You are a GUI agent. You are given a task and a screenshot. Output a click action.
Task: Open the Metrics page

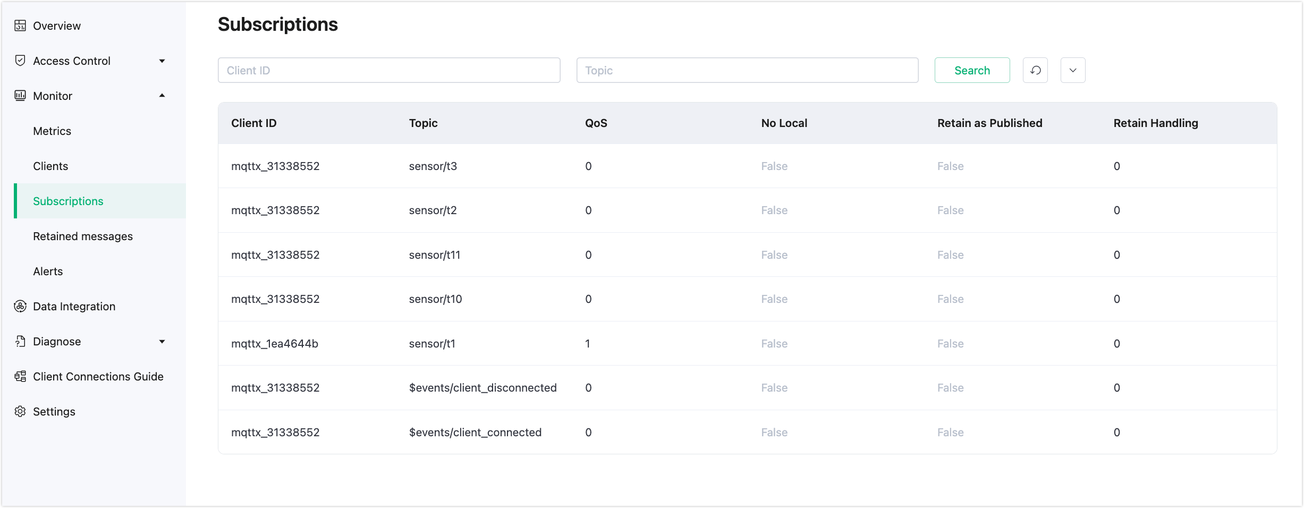point(52,131)
